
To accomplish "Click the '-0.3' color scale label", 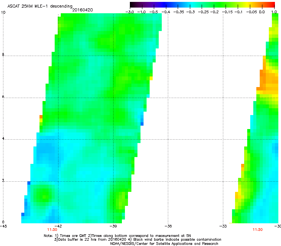I will pos(191,12).
